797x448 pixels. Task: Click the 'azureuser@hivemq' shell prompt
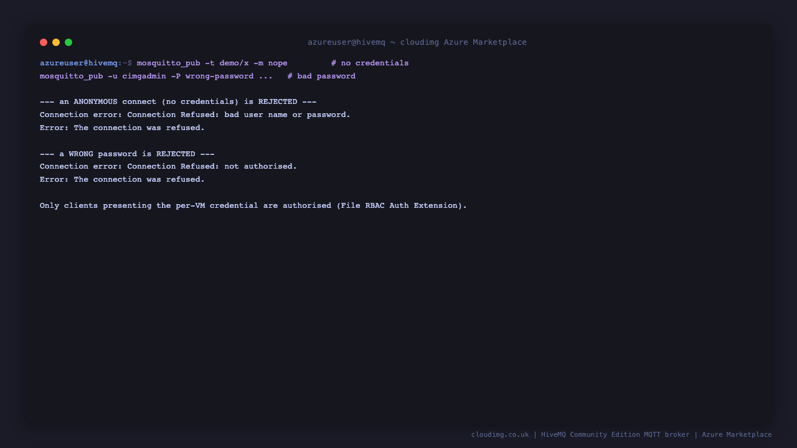(x=78, y=63)
